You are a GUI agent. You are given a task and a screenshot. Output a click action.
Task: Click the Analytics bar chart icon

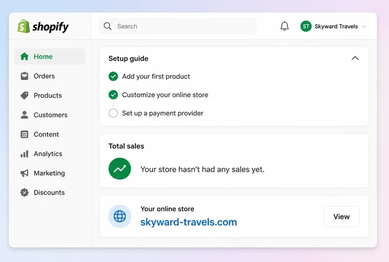click(x=25, y=154)
